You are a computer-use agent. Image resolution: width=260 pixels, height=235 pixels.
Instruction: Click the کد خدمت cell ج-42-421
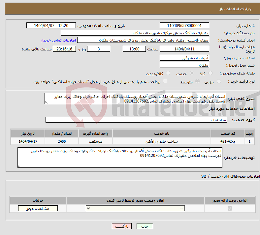click(228, 141)
